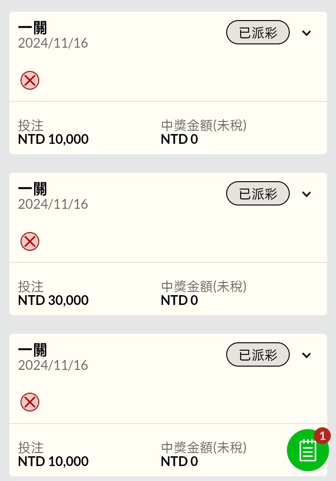Click the red notification badge showing 1
This screenshot has width=336, height=481.
pyautogui.click(x=322, y=435)
